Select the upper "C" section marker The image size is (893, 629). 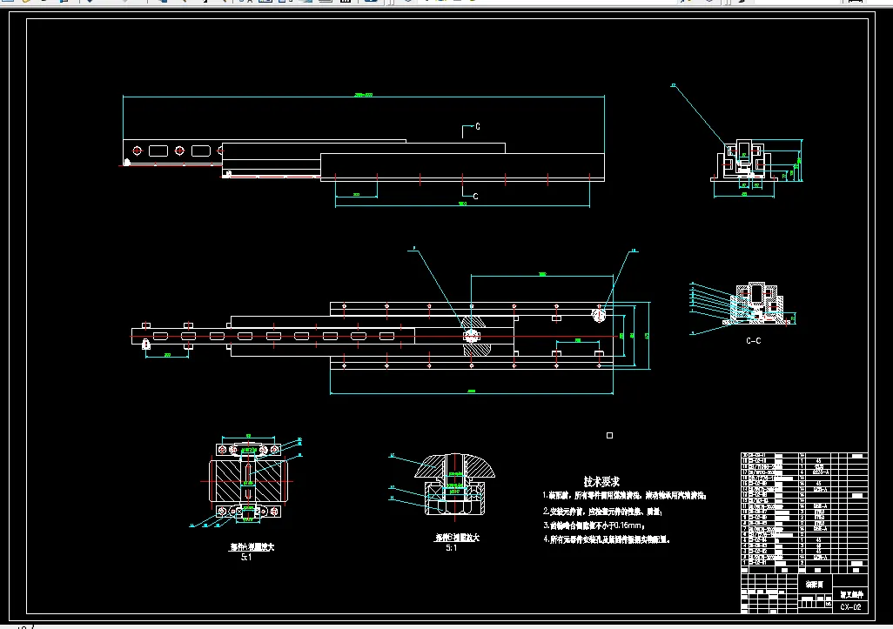pyautogui.click(x=477, y=126)
